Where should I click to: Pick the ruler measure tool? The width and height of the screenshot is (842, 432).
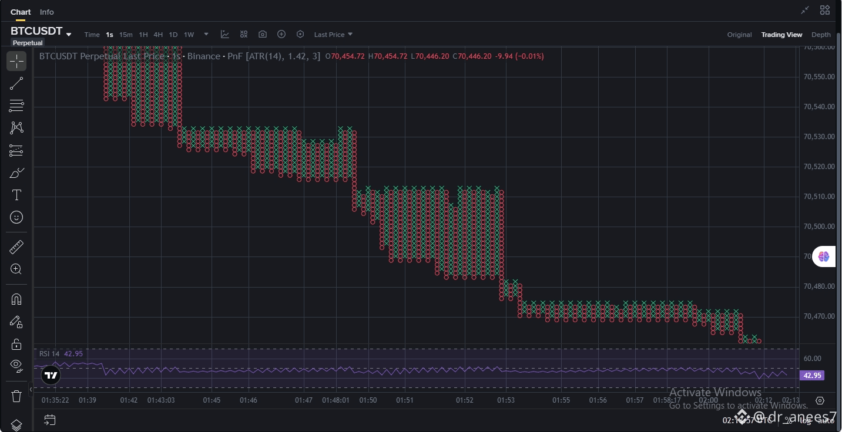click(x=16, y=247)
